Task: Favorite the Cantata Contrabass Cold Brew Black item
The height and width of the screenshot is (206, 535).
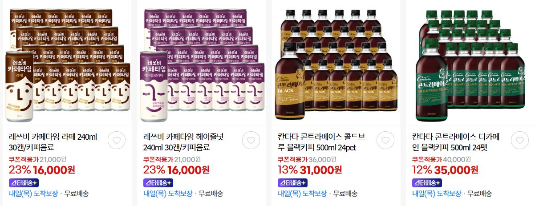Action: (x=385, y=140)
